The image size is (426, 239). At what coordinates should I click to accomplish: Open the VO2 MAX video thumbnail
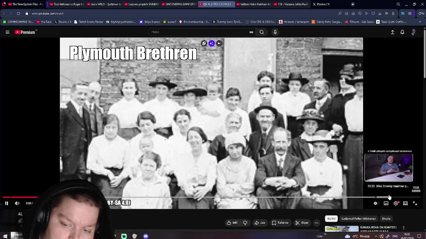[x=341, y=229]
